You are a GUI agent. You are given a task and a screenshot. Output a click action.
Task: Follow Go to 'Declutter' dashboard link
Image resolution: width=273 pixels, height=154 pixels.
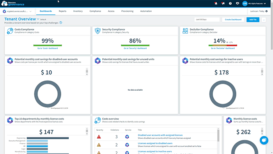point(223,48)
